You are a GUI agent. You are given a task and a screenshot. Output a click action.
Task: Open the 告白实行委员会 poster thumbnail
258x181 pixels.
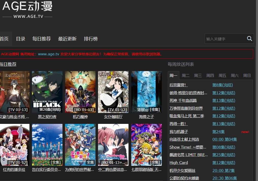pos(47,145)
